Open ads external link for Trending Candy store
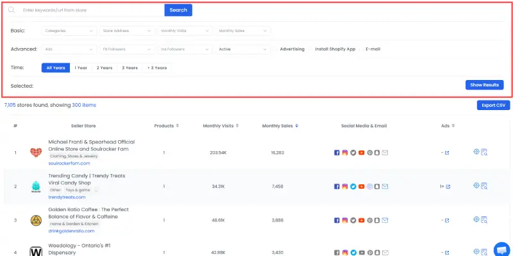Viewport: 513px width, 256px height. pyautogui.click(x=448, y=187)
